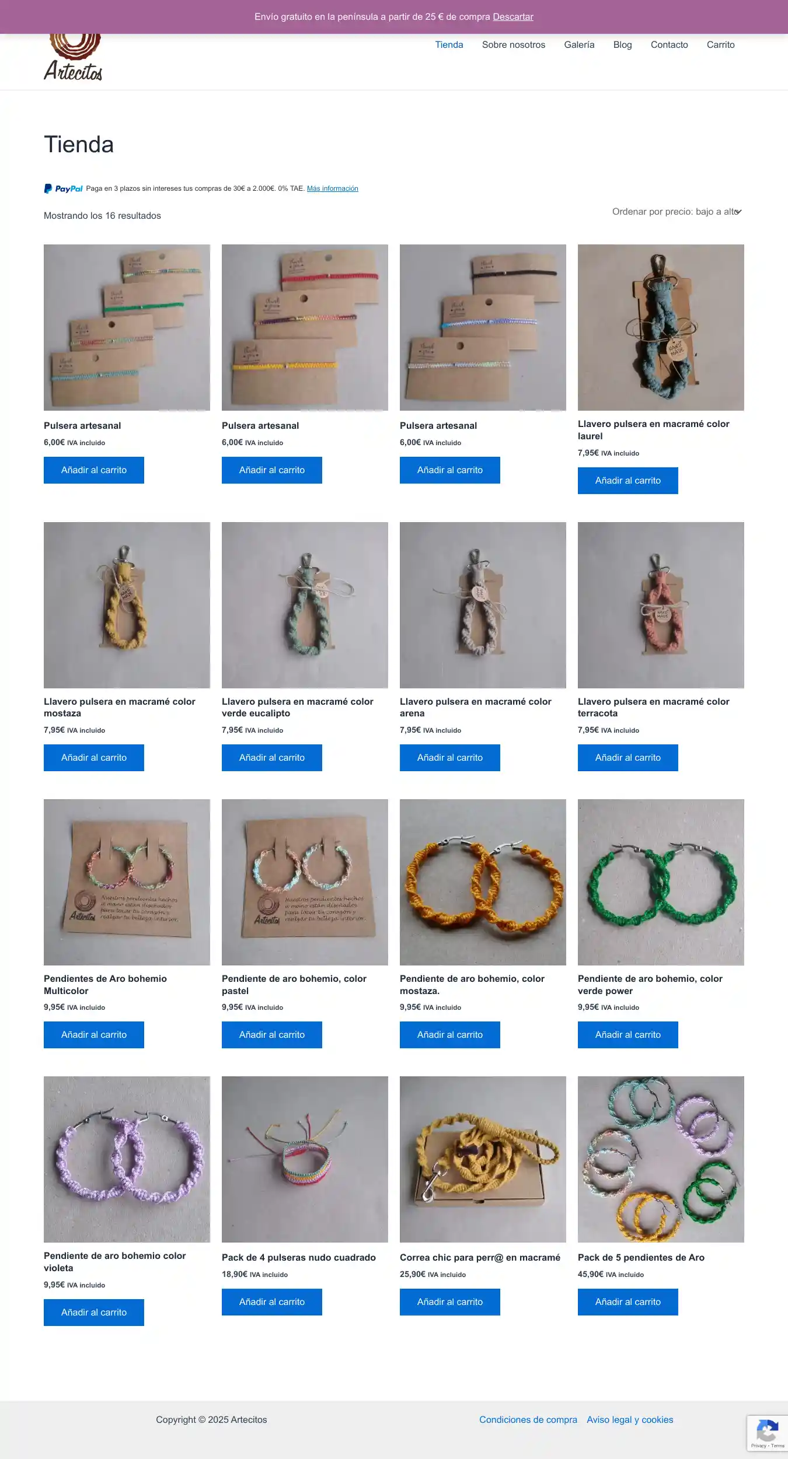Open Condiciones de compra footer link
Viewport: 788px width, 1459px height.
pyautogui.click(x=528, y=1420)
